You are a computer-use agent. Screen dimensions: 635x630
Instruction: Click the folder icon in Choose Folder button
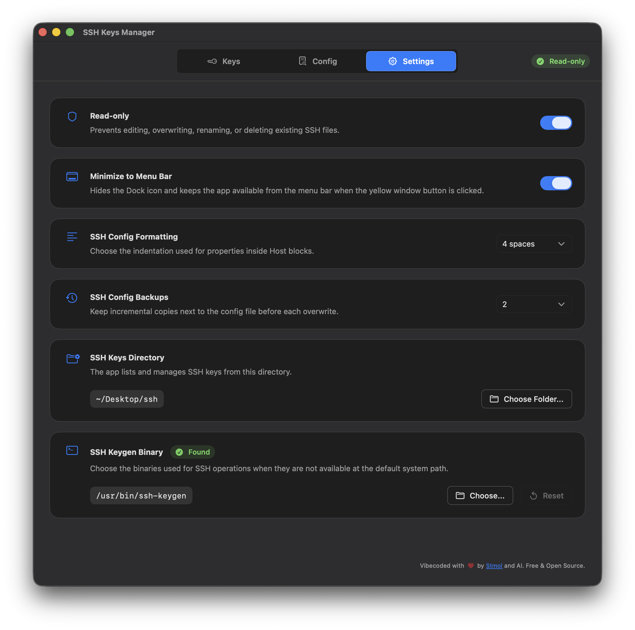click(494, 399)
